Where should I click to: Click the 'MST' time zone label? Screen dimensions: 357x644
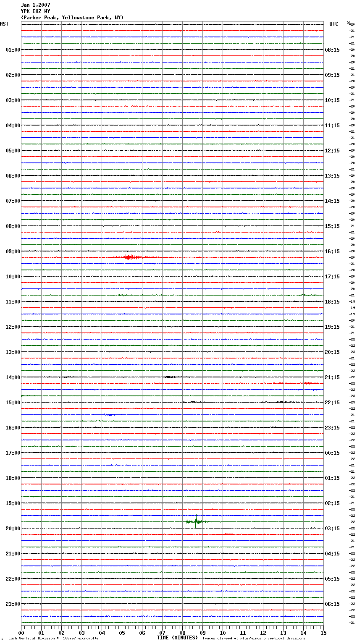4,24
